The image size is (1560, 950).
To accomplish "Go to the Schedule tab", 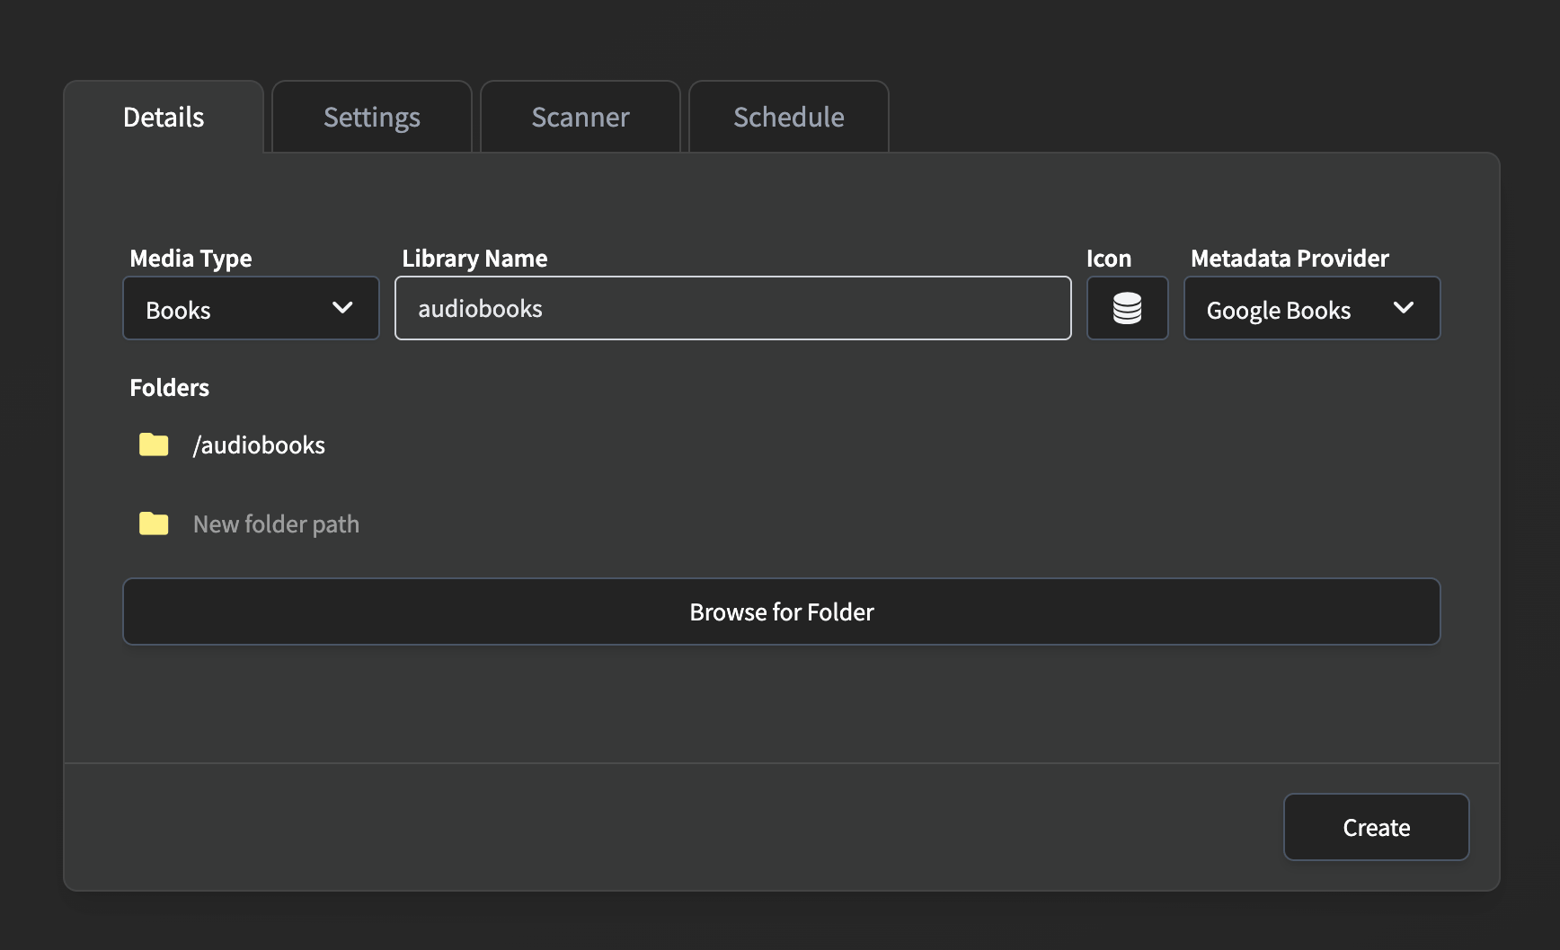I will (788, 117).
